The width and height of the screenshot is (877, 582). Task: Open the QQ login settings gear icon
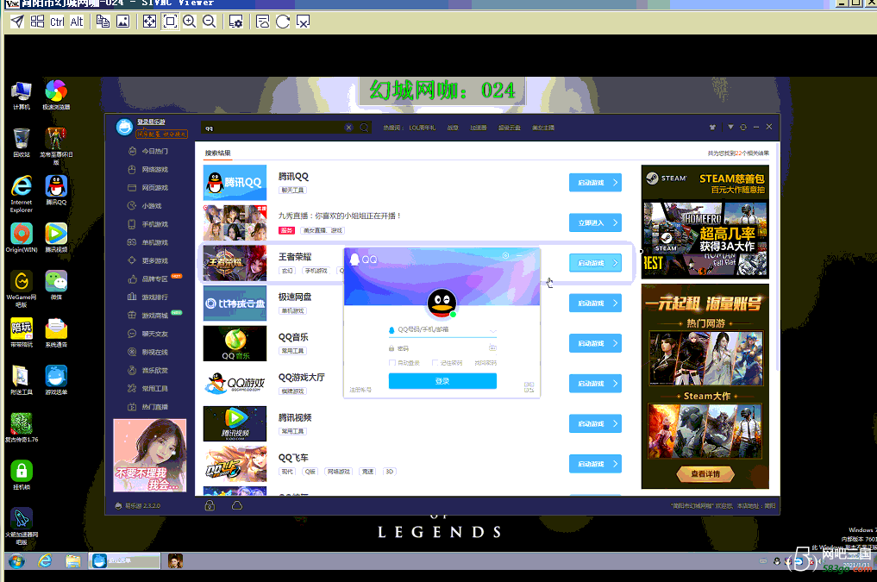click(x=505, y=255)
